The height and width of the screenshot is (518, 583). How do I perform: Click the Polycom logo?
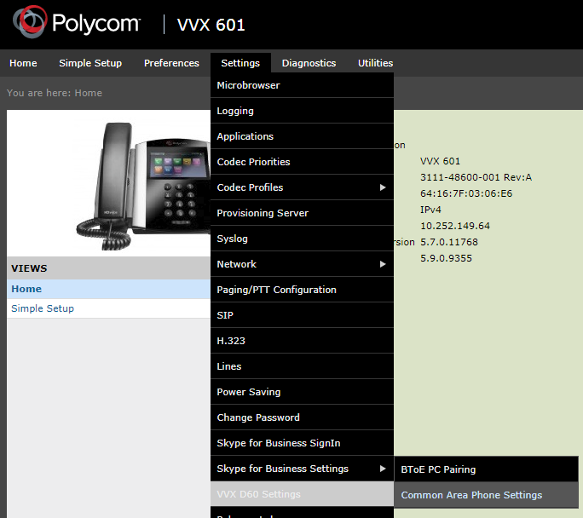(77, 22)
